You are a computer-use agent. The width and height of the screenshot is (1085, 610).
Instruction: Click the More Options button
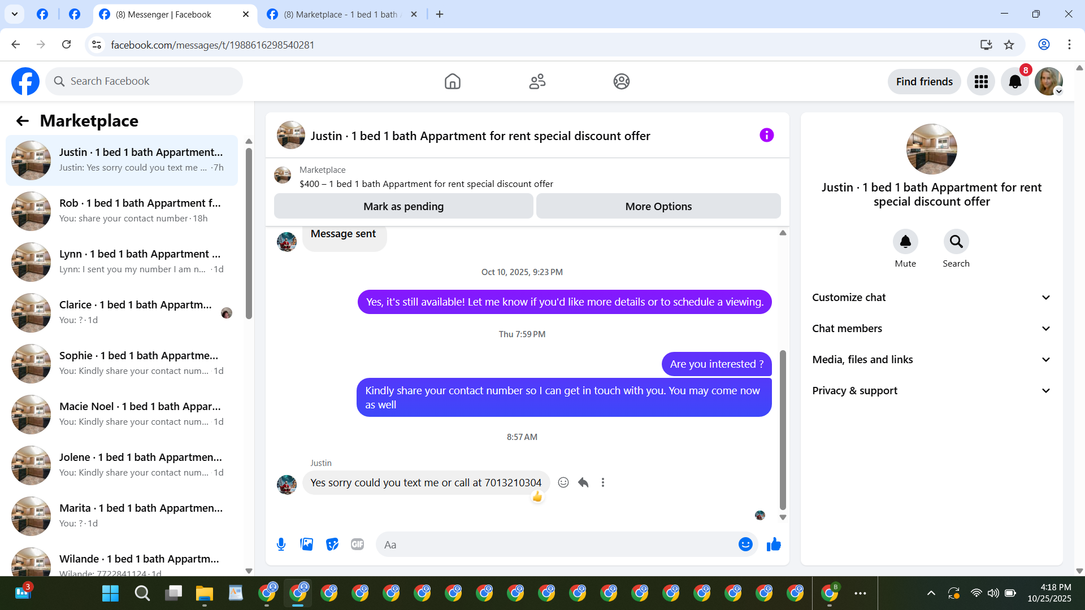pos(658,207)
